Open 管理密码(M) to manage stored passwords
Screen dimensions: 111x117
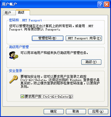tap(48, 38)
